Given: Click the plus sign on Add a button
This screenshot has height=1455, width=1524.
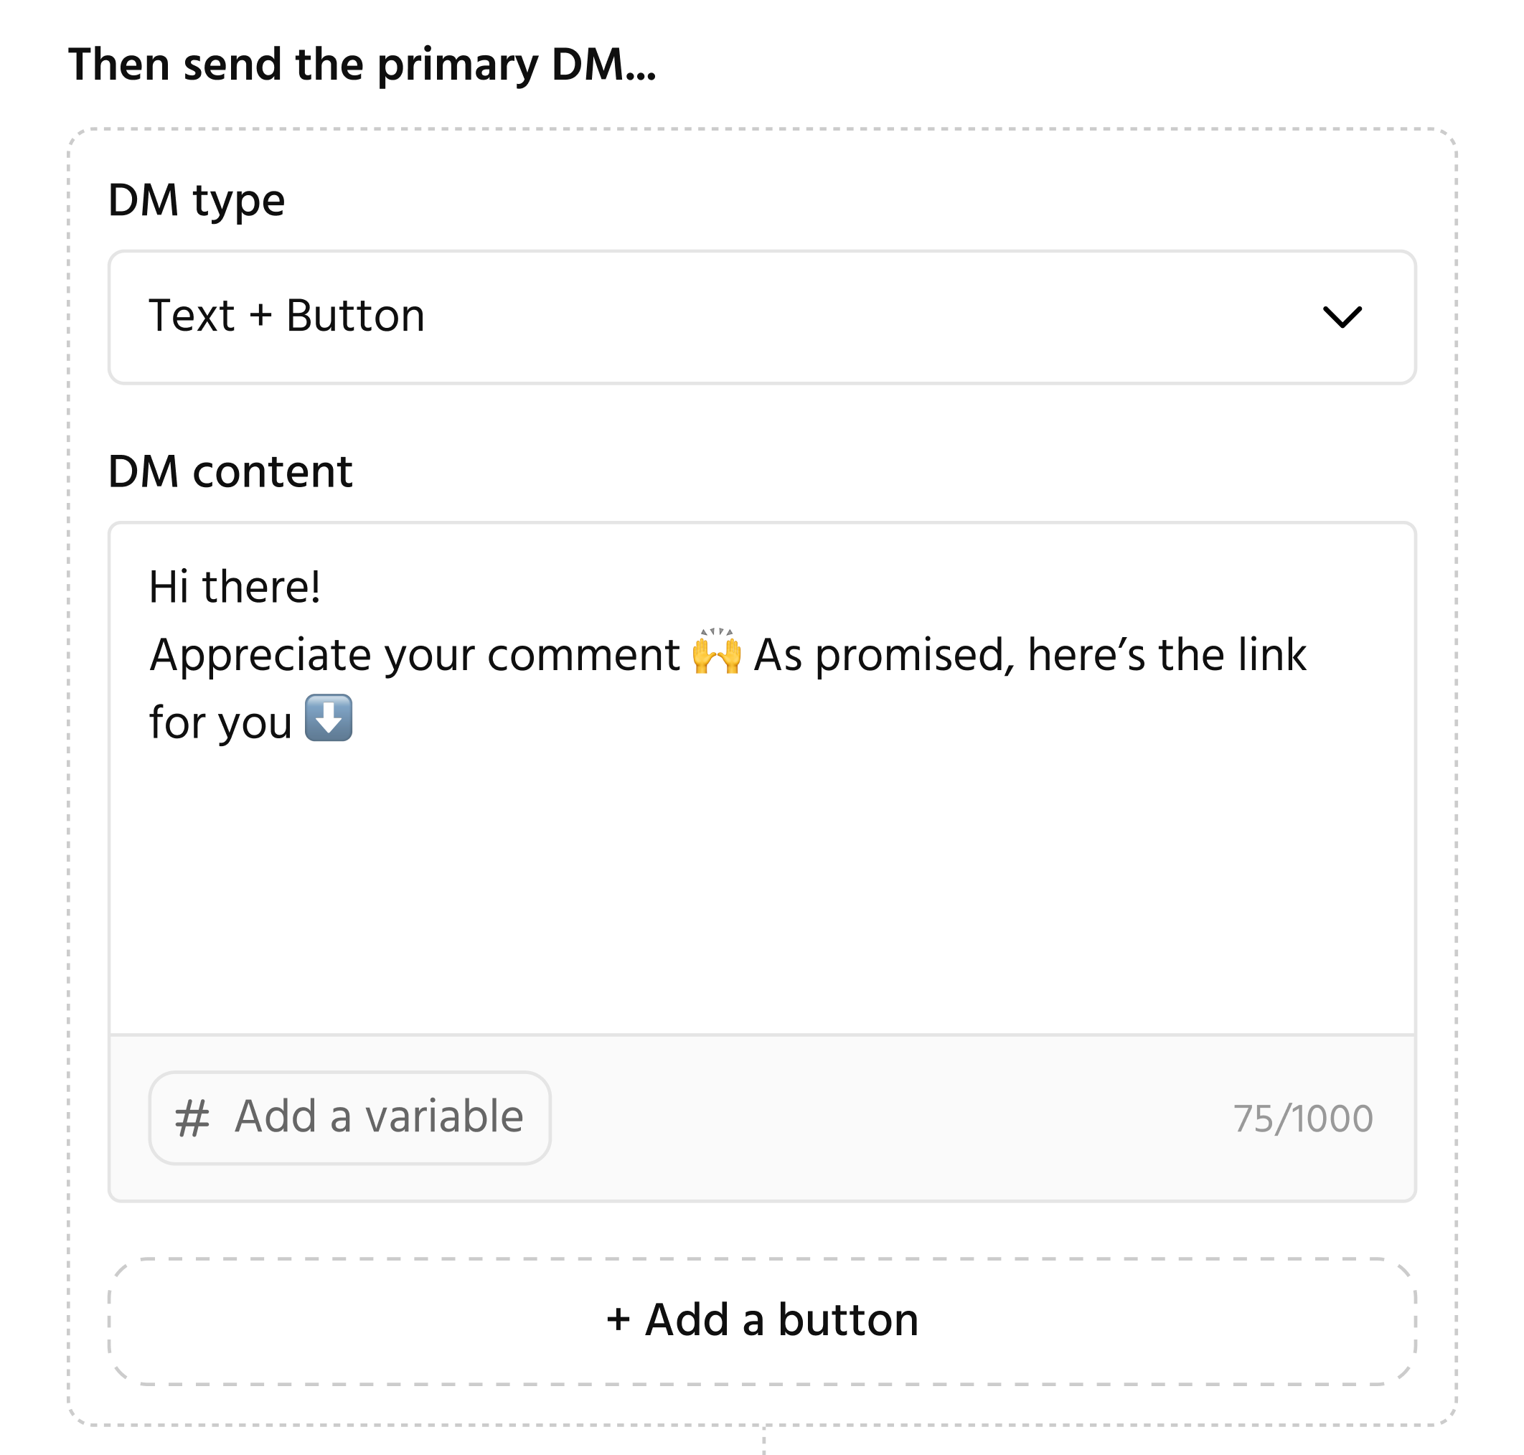Looking at the screenshot, I should (x=617, y=1319).
